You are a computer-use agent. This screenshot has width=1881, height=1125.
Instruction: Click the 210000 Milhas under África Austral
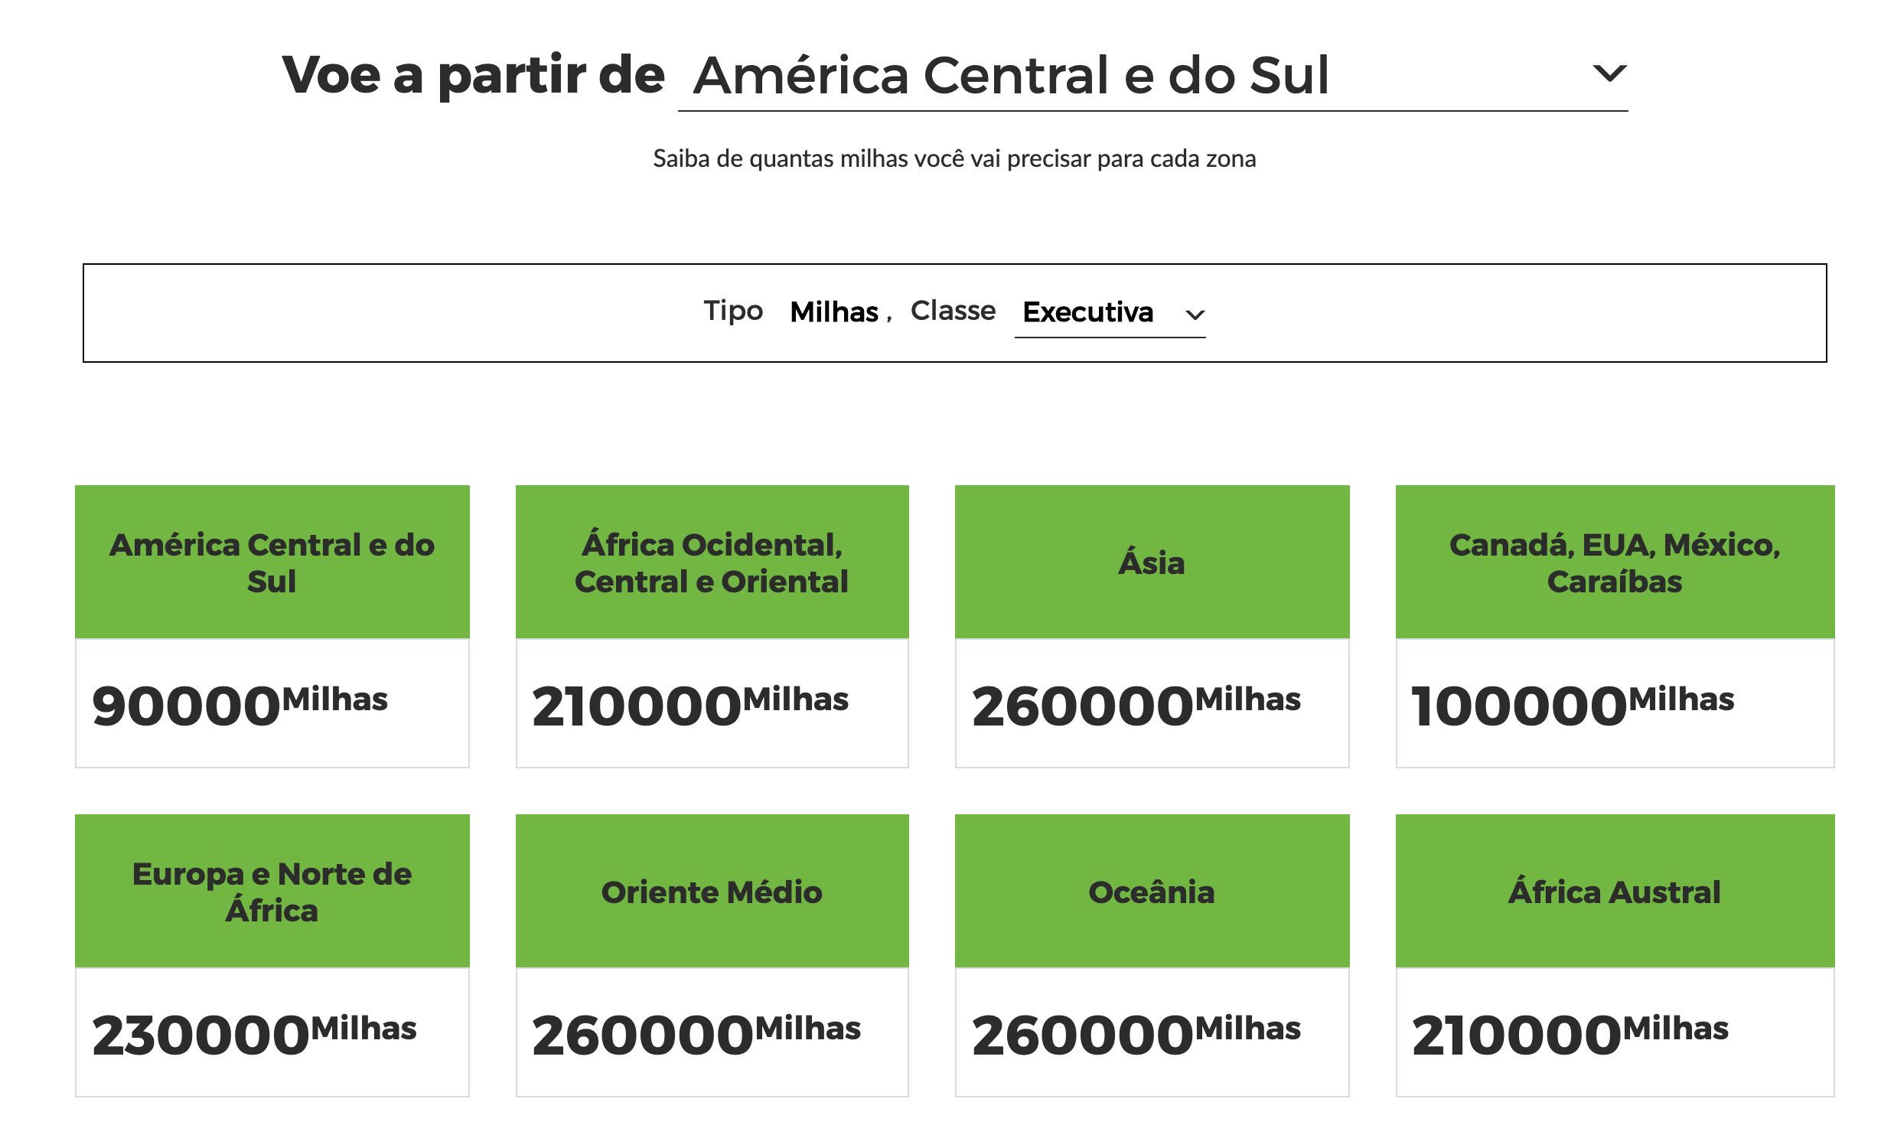(x=1570, y=1034)
